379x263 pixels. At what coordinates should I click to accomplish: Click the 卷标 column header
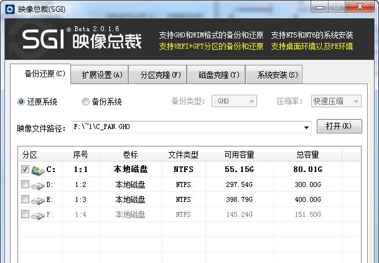pyautogui.click(x=130, y=155)
